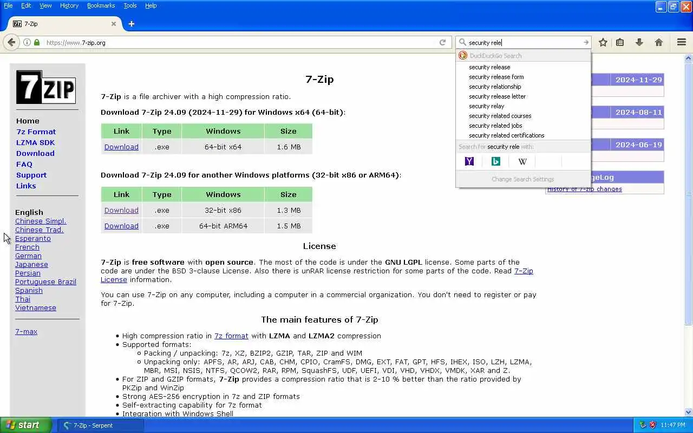This screenshot has width=693, height=433.
Task: Open the Help menu
Action: click(x=151, y=5)
